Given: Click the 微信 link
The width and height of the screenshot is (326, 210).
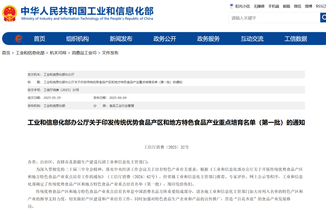Looking at the screenshot, I should [x=298, y=6].
